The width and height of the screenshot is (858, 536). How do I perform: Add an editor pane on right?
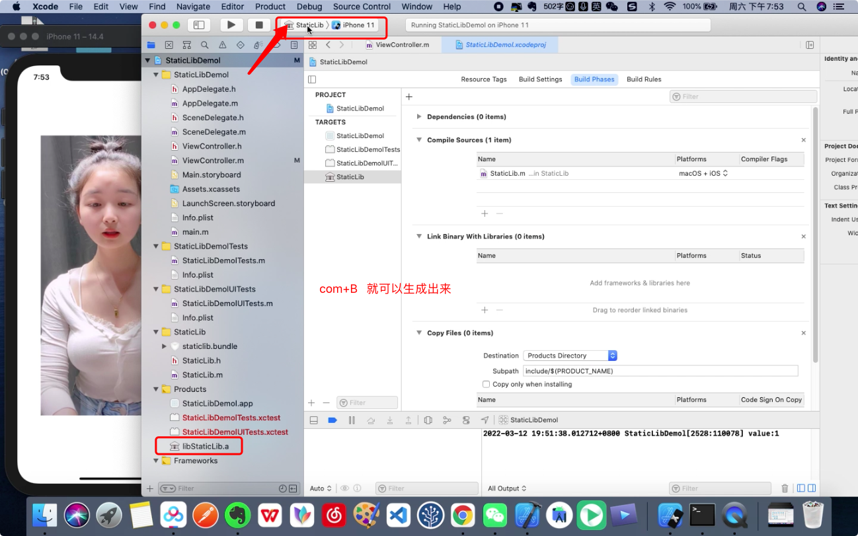[810, 45]
